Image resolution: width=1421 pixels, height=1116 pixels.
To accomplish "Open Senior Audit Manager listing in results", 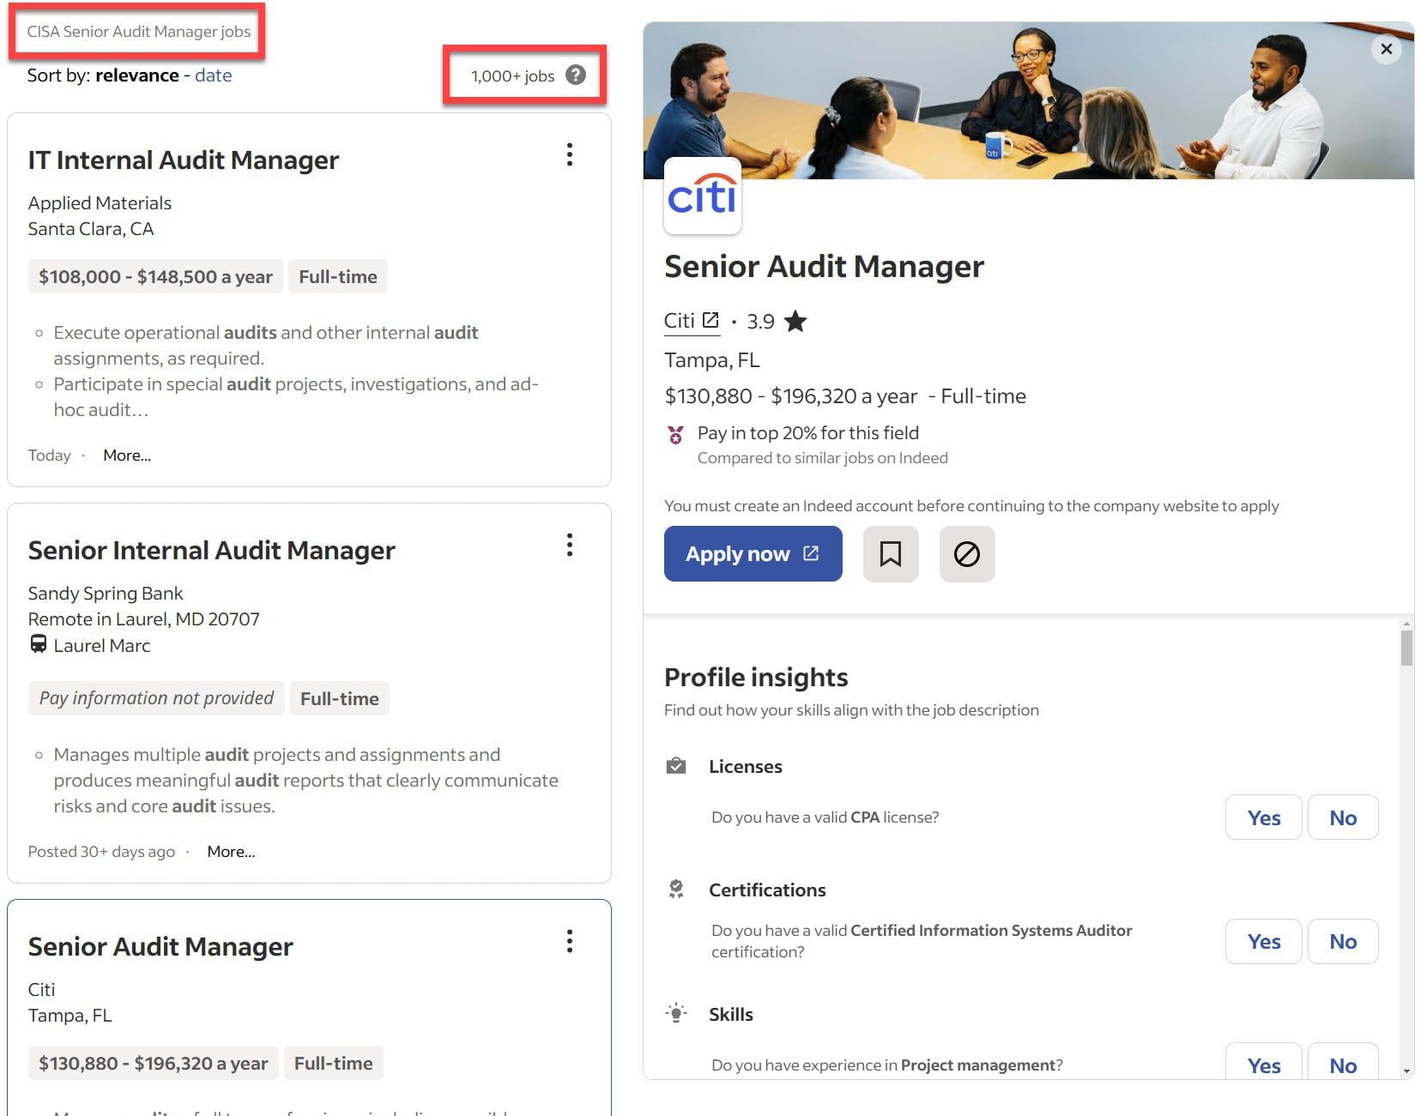I will click(160, 946).
